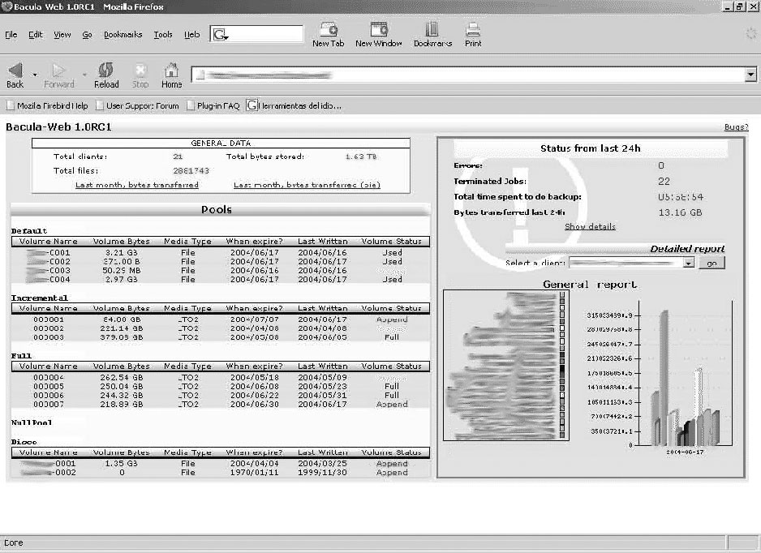Open Last month, bytes transferred link
The height and width of the screenshot is (553, 761).
pos(137,185)
